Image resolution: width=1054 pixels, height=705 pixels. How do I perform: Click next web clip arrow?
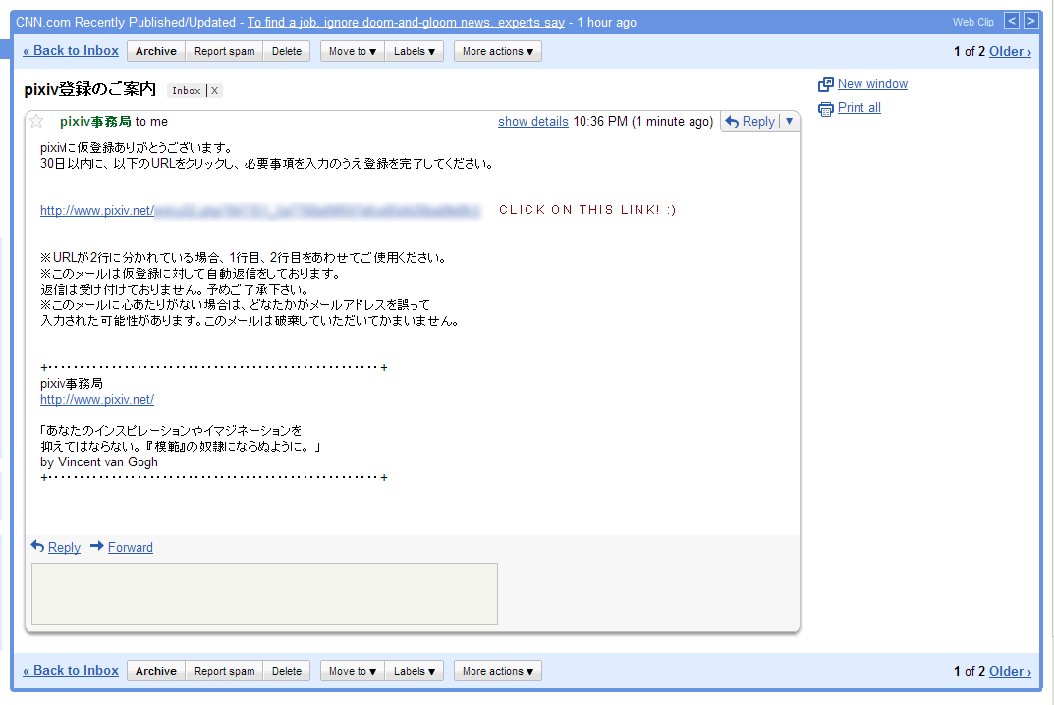tap(1030, 21)
